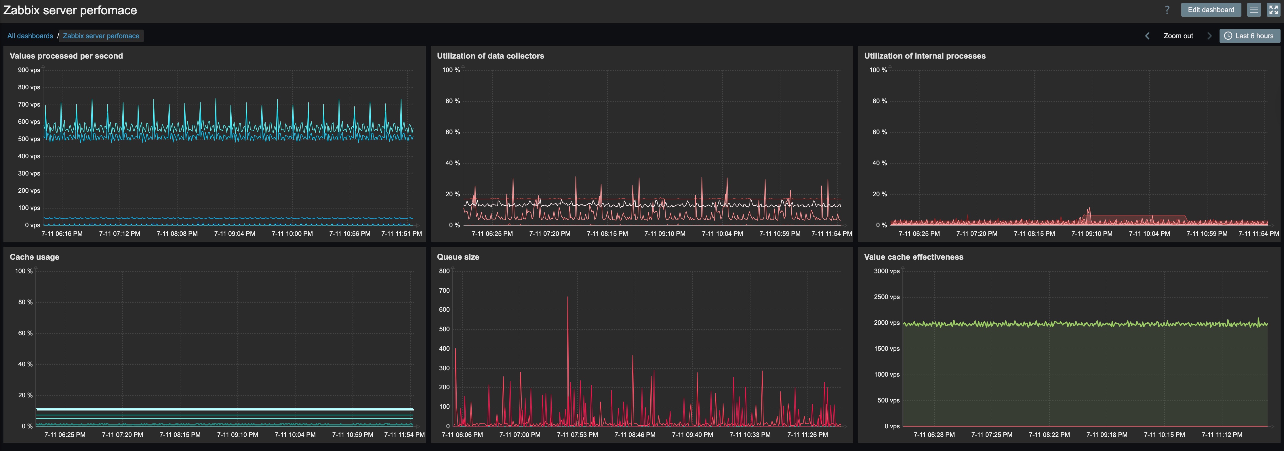
Task: Click the 3000 vps axis label
Action: [887, 271]
